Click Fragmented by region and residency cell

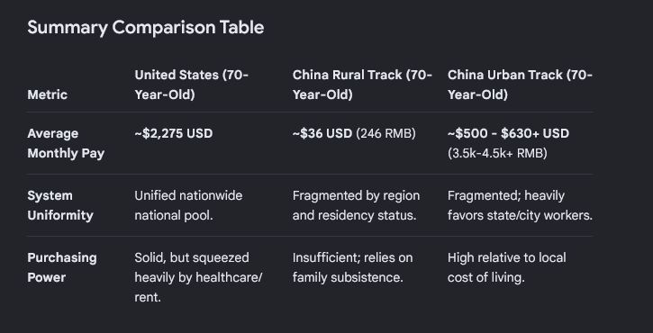356,205
